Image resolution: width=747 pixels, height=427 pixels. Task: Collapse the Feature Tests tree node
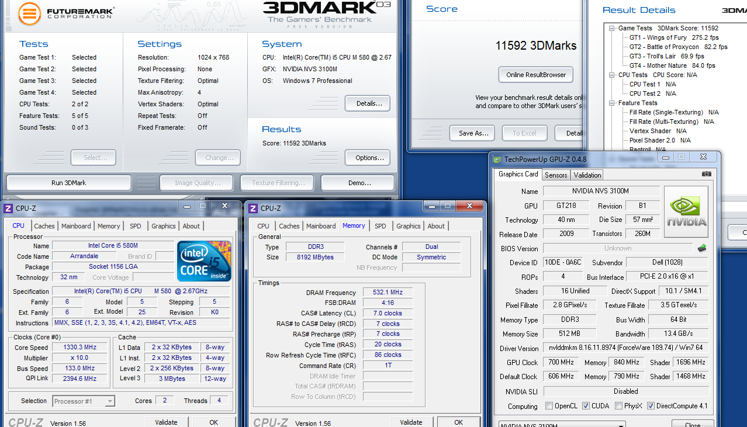point(612,103)
